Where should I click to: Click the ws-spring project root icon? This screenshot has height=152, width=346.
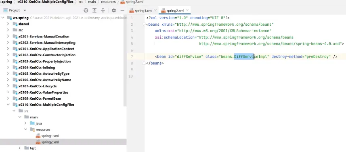pos(9,18)
